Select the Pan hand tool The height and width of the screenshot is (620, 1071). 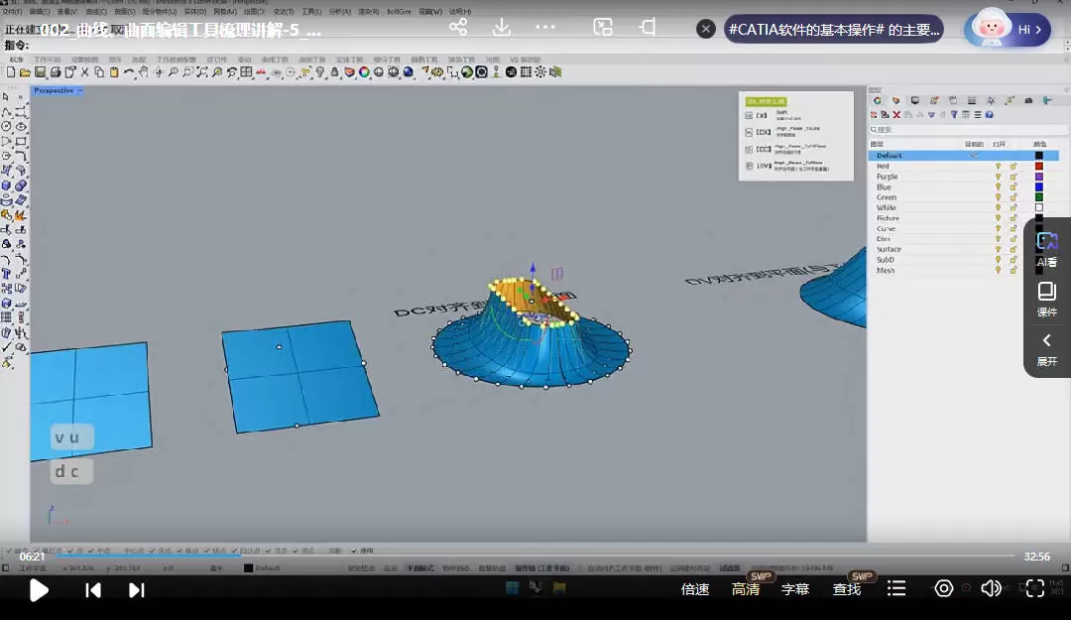[x=144, y=72]
